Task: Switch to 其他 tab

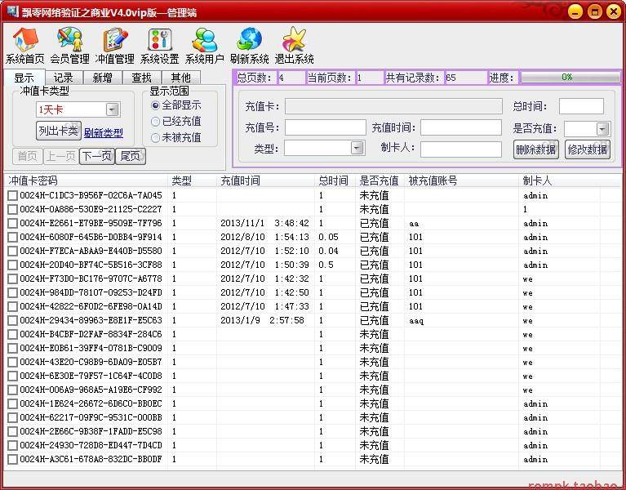Action: pyautogui.click(x=180, y=78)
